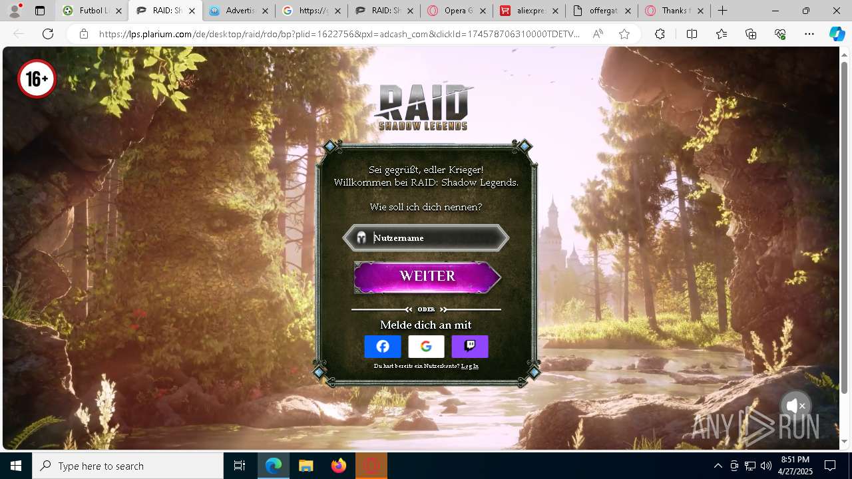The width and height of the screenshot is (852, 479).
Task: Open the tab actions menu
Action: point(40,11)
